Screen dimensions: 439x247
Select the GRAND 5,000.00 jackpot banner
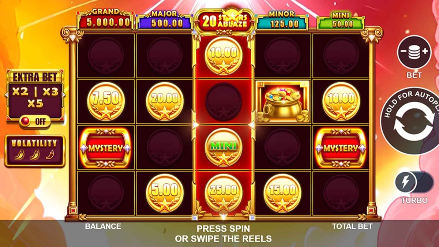pos(105,20)
